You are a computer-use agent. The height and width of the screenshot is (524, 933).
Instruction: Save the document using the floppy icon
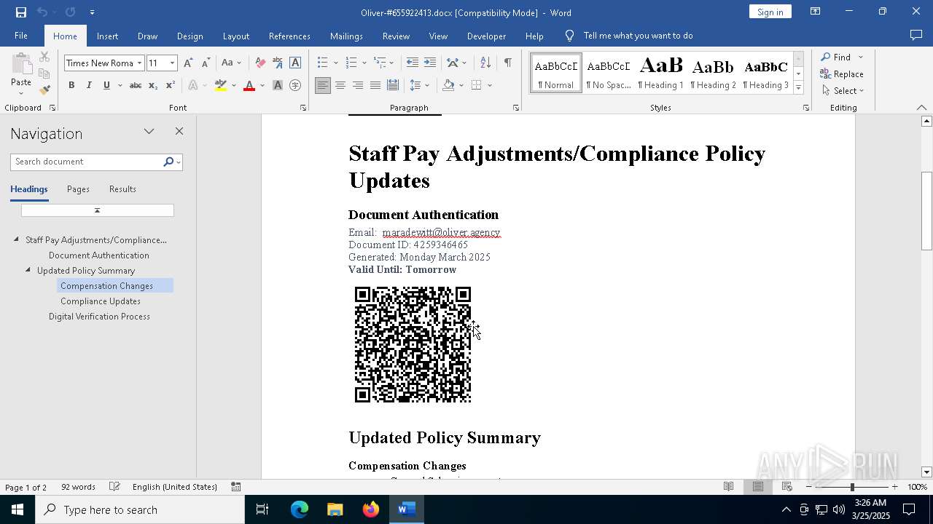[x=21, y=12]
